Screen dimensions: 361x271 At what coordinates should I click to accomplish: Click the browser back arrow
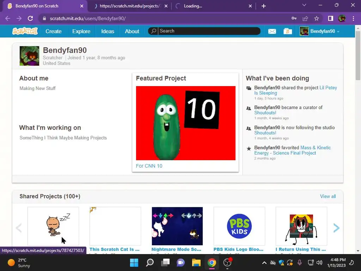pyautogui.click(x=8, y=18)
